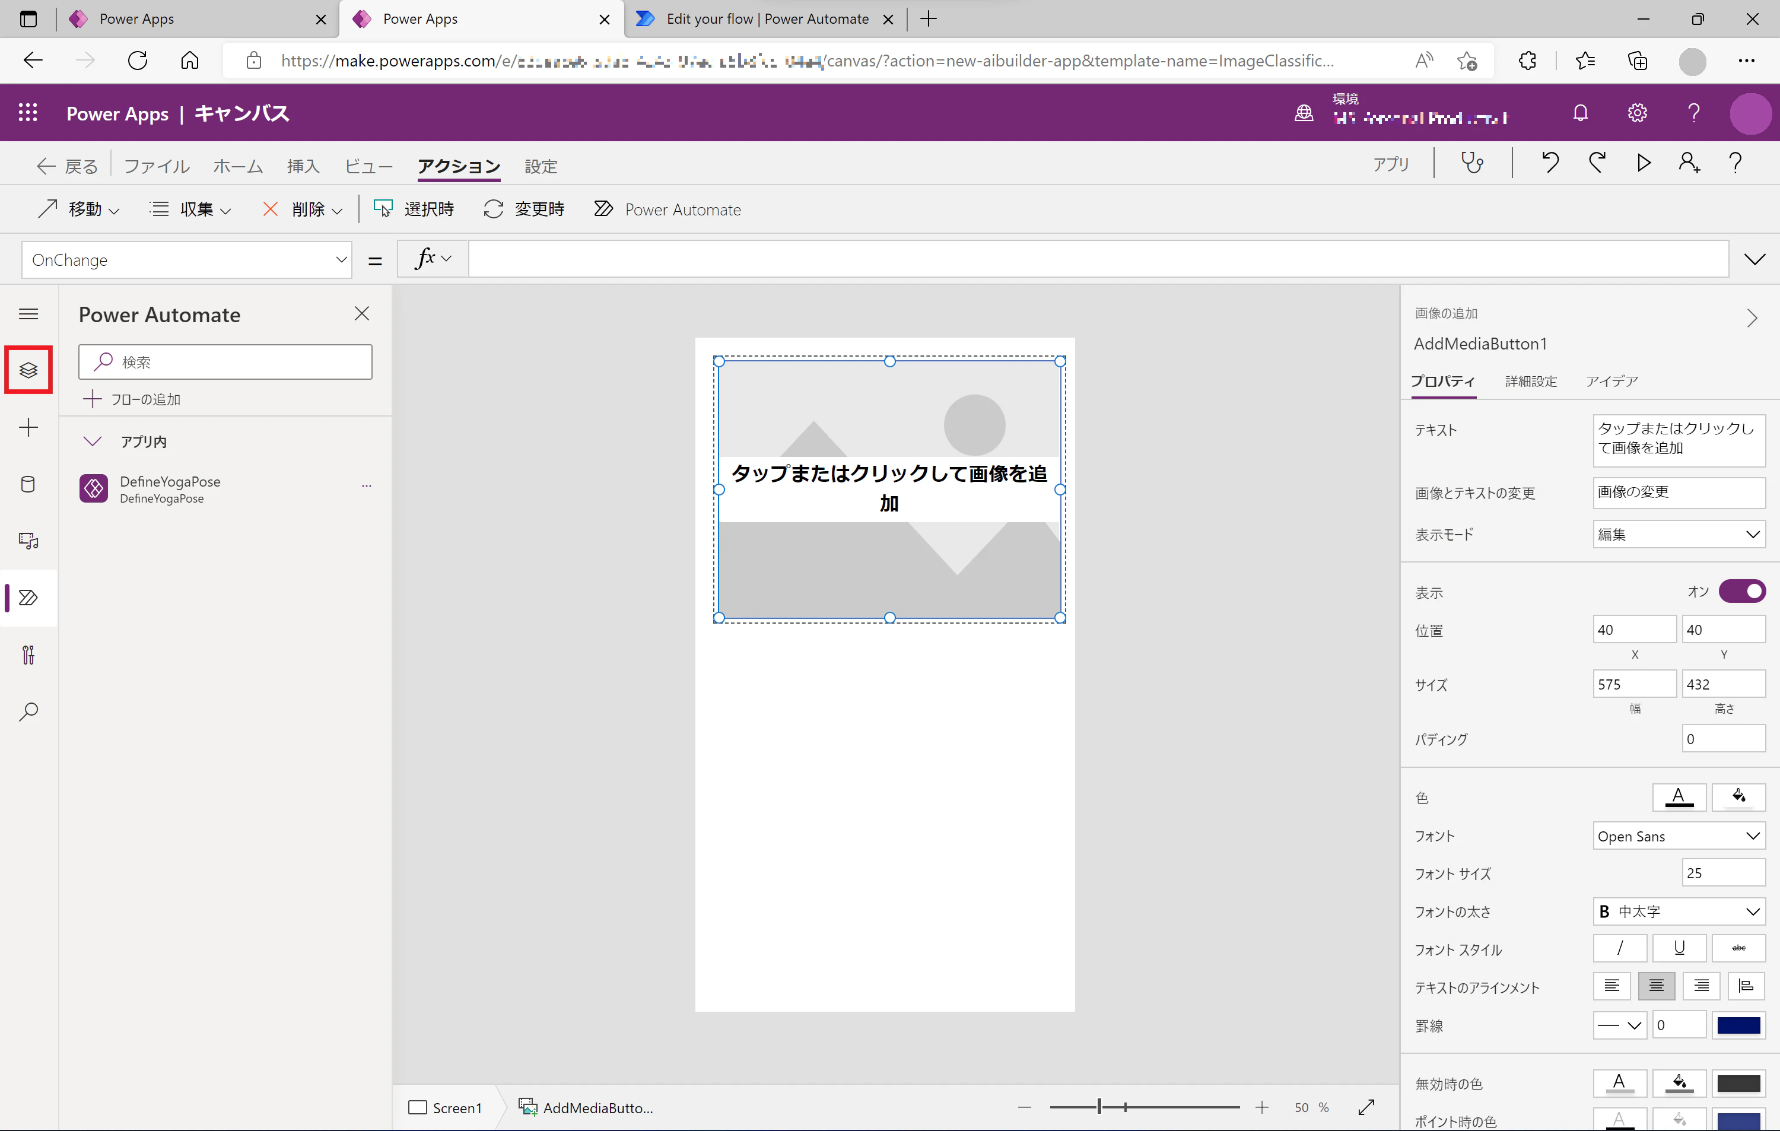The height and width of the screenshot is (1131, 1780).
Task: Click フローの追加 to add flow
Action: [132, 400]
